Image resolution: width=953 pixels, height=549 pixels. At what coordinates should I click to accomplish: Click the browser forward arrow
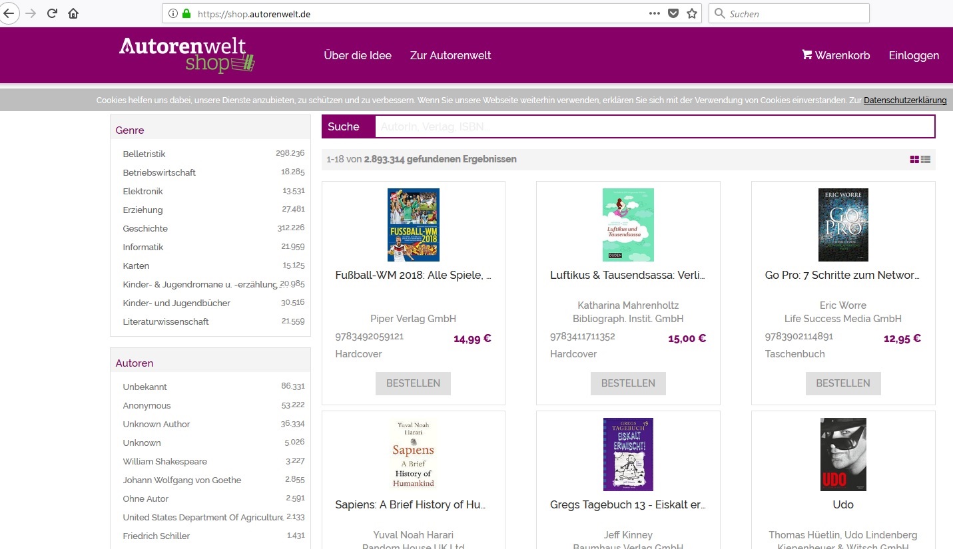point(31,13)
